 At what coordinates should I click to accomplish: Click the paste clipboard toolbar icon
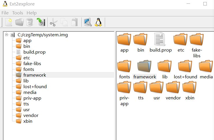click(75, 22)
